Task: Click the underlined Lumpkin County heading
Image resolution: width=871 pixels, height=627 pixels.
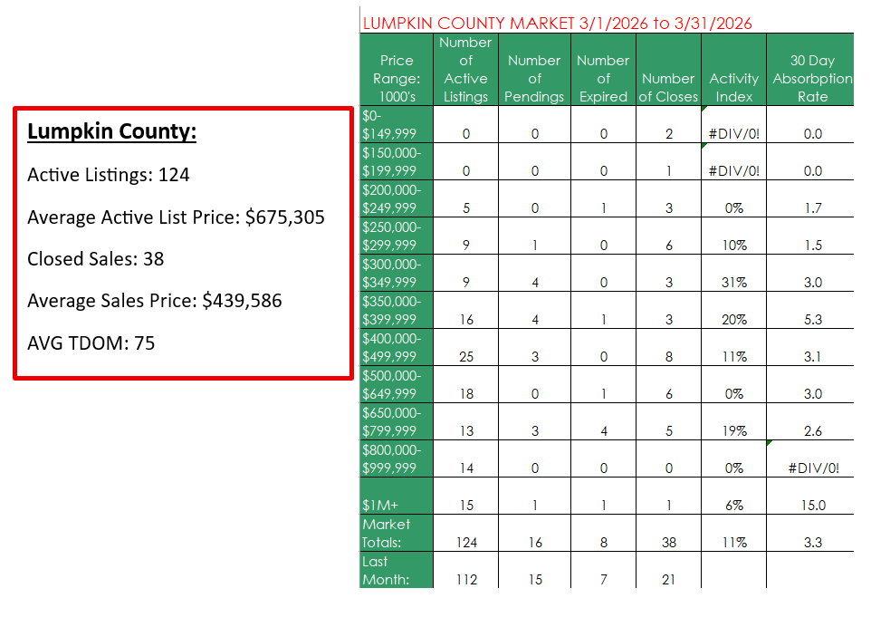Action: [111, 132]
